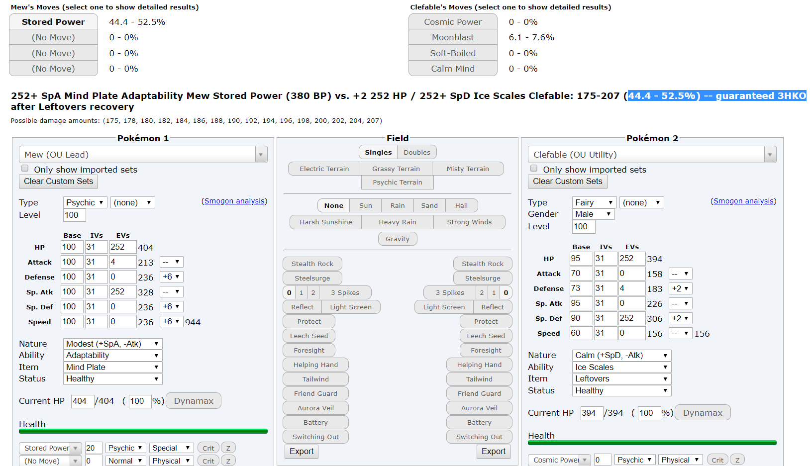Enable Grassy Terrain
The image size is (810, 466).
396,169
